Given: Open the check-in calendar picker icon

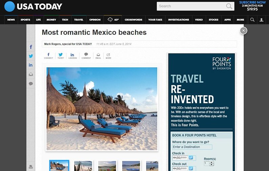Looking at the screenshot, I should [191, 158].
